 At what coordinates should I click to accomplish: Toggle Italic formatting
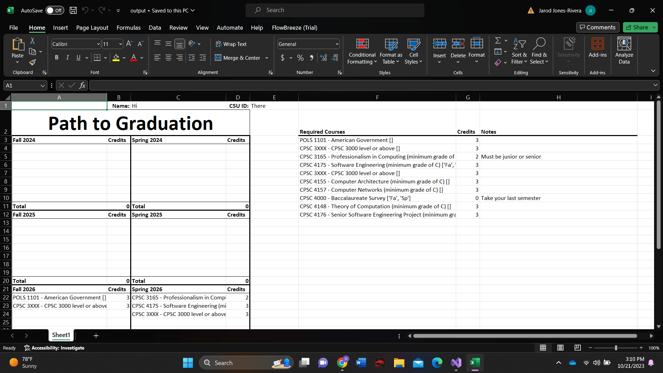[x=68, y=58]
